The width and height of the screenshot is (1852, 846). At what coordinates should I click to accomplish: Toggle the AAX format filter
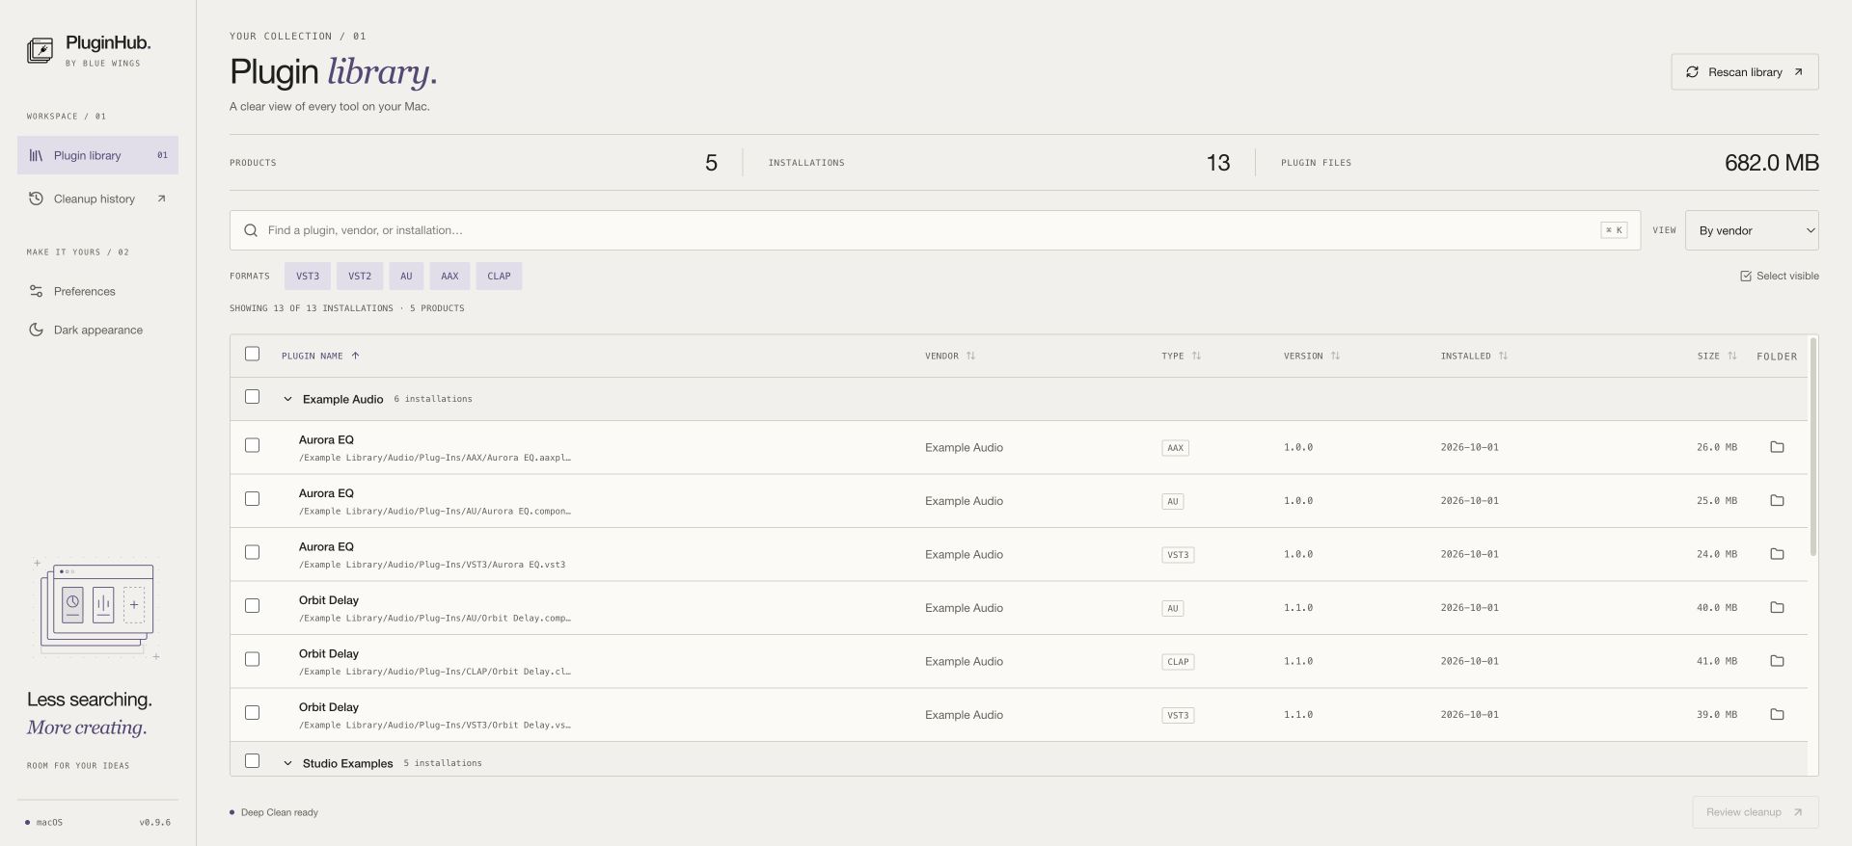click(449, 277)
